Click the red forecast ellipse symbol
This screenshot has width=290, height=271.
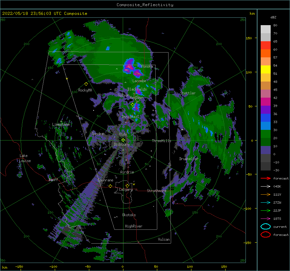(266, 235)
